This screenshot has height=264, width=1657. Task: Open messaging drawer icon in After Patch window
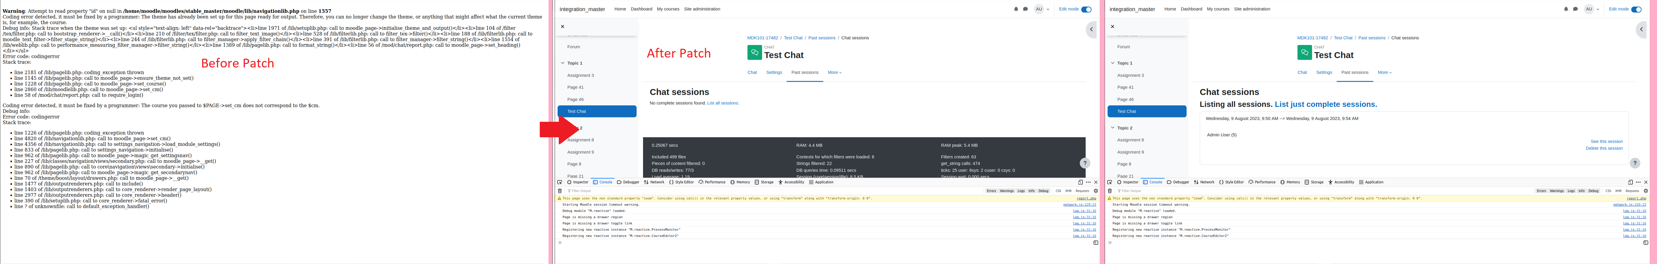(x=1025, y=9)
